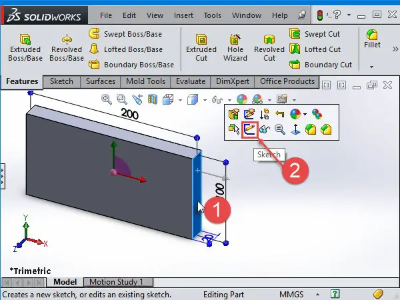This screenshot has height=300, width=400.
Task: Click Edit Feature in context toolbar
Action: (234, 114)
